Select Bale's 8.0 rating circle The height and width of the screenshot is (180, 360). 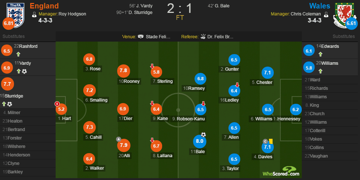tap(199, 141)
